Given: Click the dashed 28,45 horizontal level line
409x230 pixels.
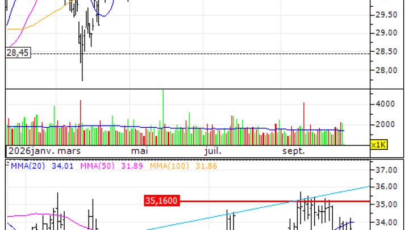Looking at the screenshot, I should 201,54.
